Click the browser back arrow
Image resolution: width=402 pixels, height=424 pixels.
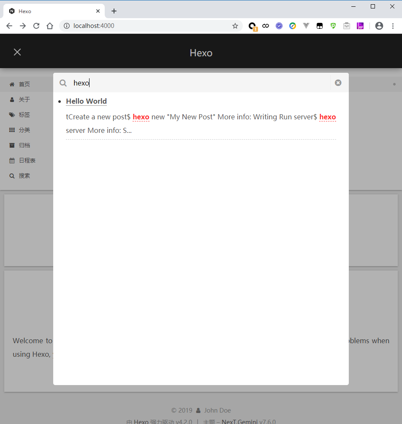pos(9,26)
